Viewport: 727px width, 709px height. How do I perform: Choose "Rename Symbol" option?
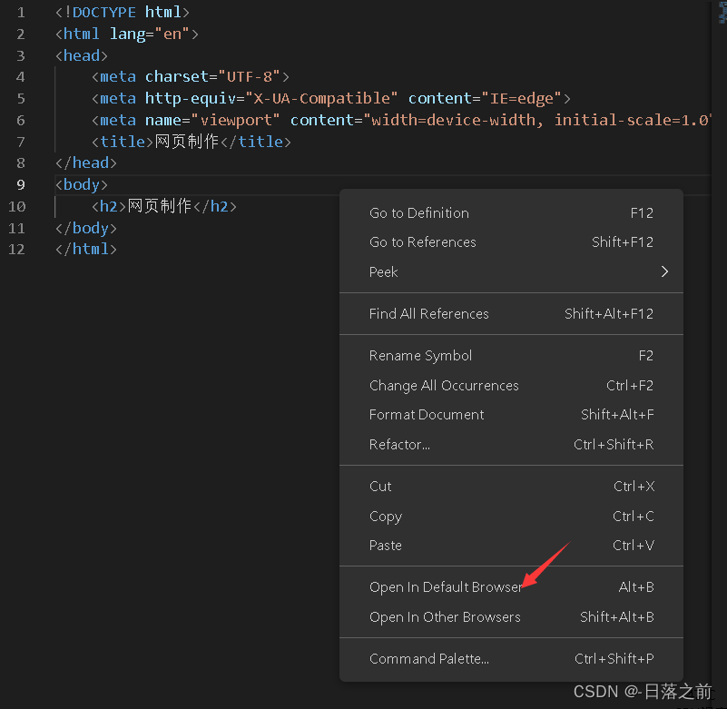[x=420, y=355]
